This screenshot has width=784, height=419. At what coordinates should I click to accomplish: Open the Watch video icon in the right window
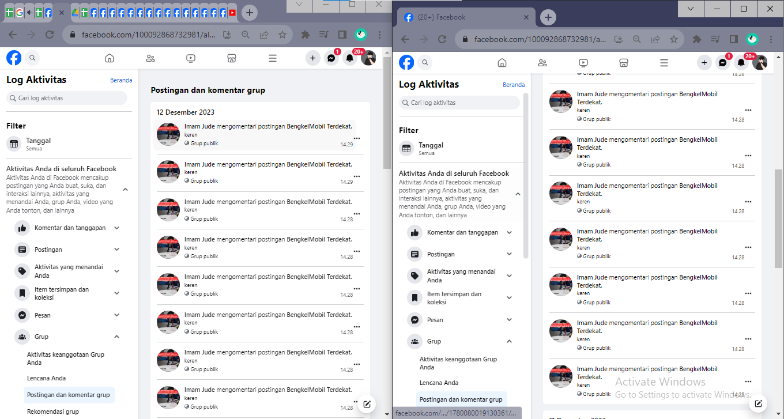click(x=583, y=63)
